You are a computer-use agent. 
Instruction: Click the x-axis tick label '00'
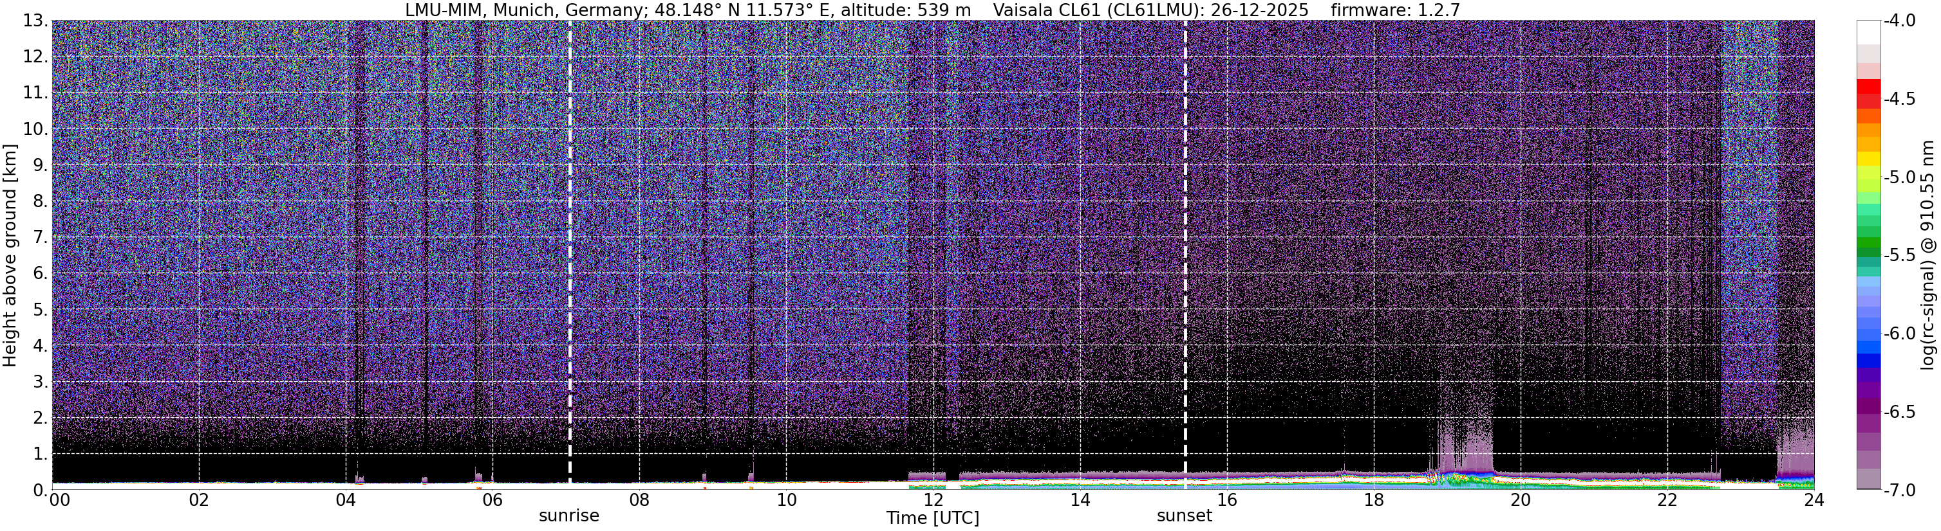click(59, 500)
